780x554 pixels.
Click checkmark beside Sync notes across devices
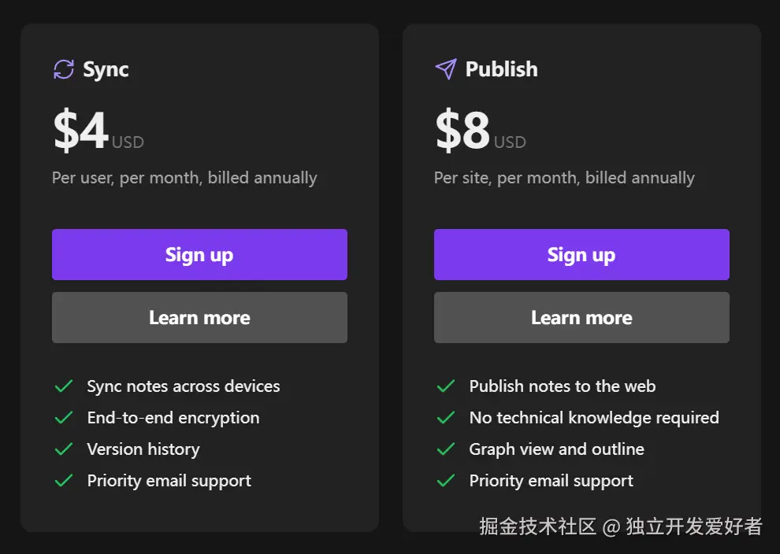pos(64,386)
